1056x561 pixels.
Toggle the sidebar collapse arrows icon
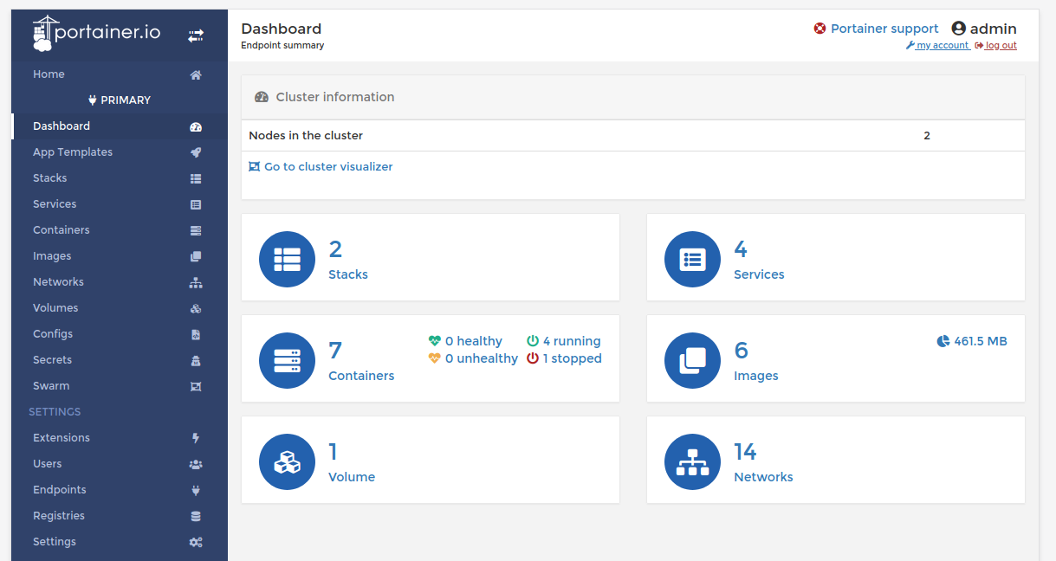pos(196,35)
